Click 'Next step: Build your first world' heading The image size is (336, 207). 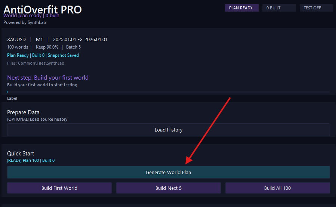click(x=48, y=78)
